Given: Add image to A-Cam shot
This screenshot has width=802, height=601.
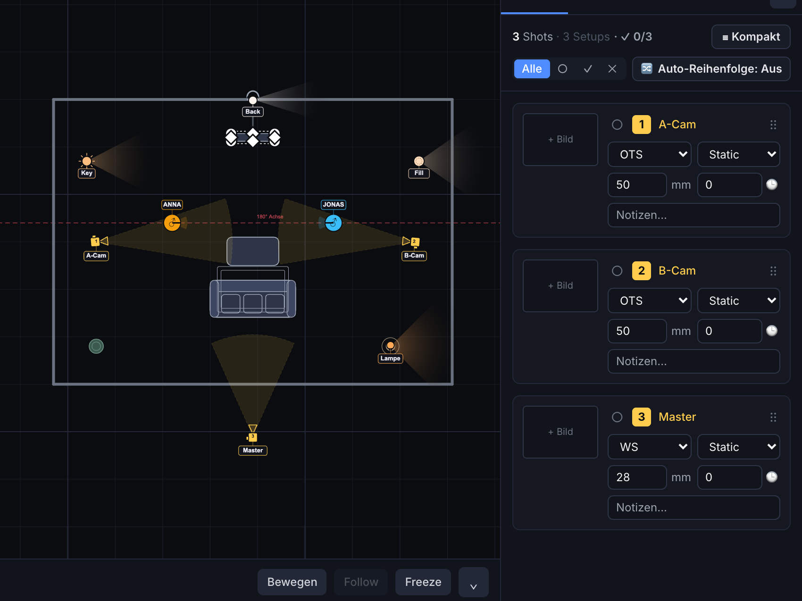Looking at the screenshot, I should (x=560, y=140).
